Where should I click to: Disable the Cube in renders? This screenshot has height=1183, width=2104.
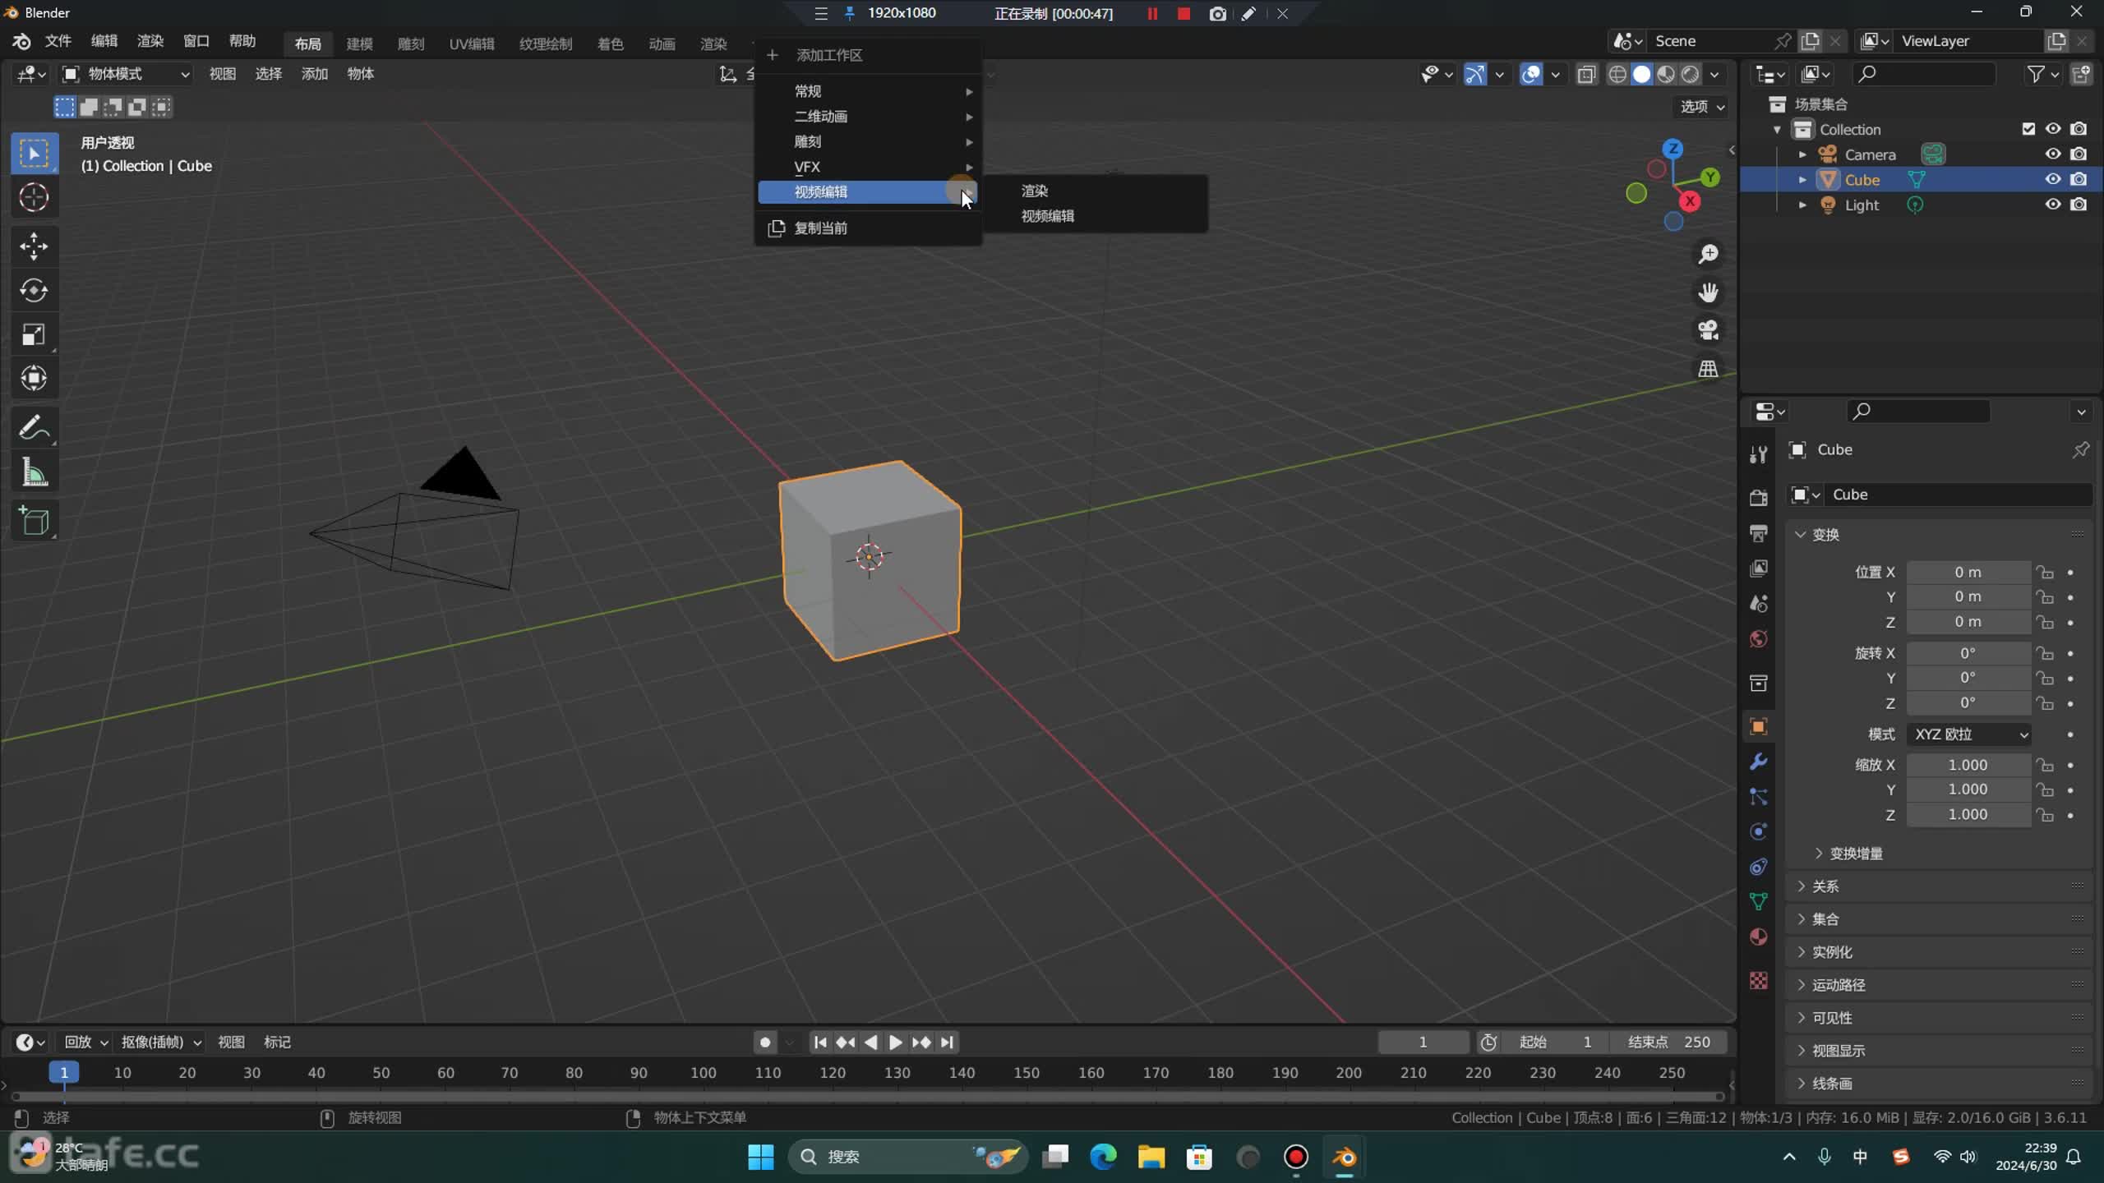click(x=2078, y=179)
